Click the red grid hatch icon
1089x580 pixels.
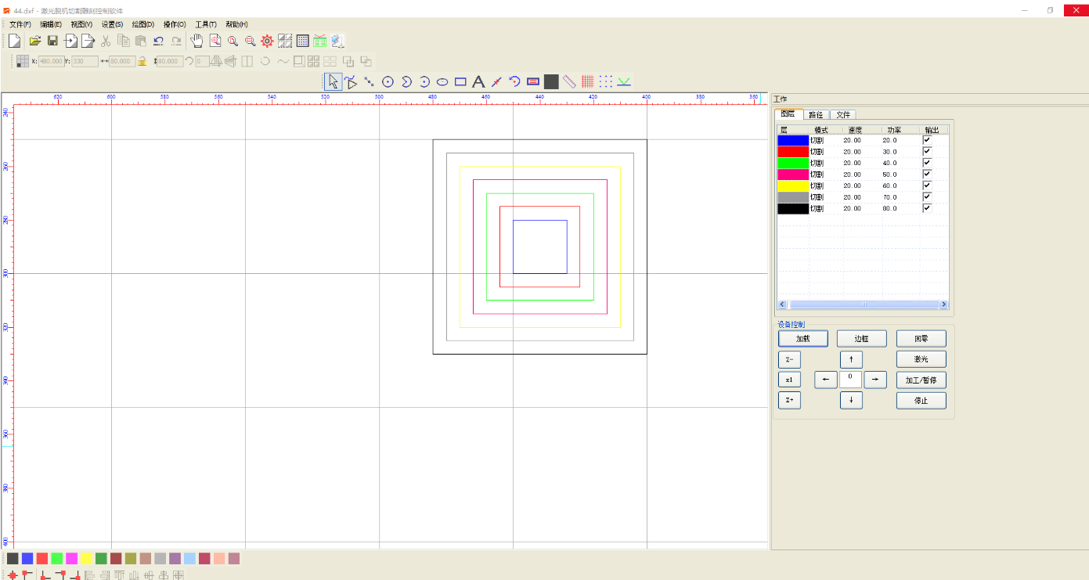[587, 81]
